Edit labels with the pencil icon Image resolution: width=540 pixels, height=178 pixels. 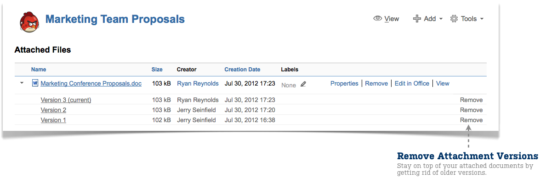(303, 84)
